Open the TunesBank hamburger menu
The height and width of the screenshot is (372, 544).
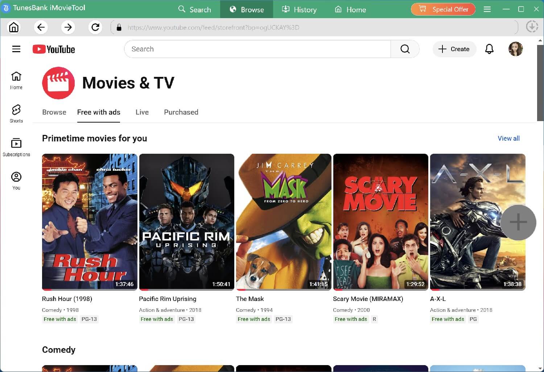(x=487, y=9)
